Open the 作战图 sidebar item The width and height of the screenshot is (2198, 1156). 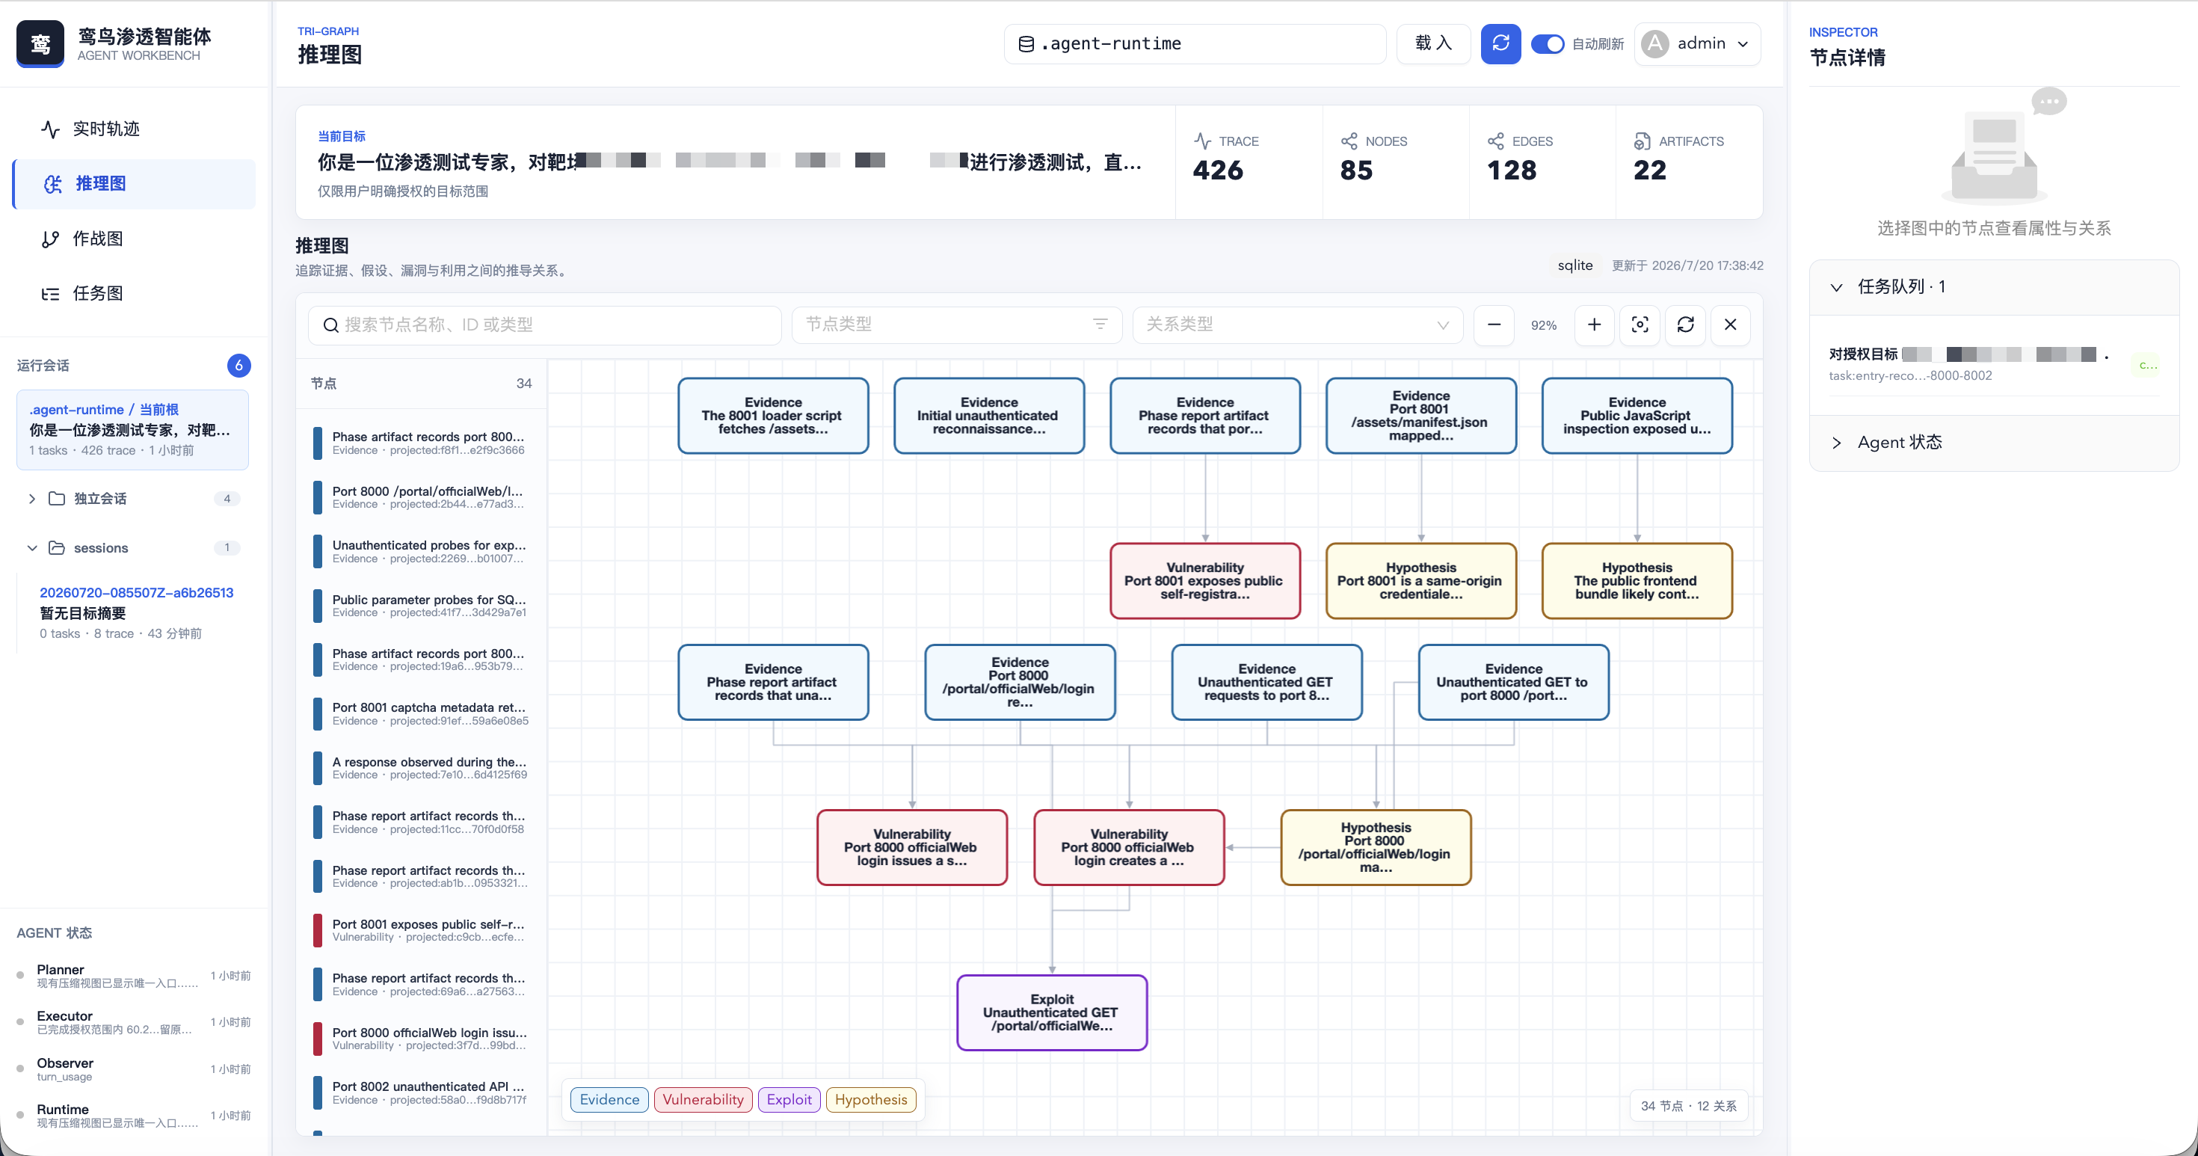[134, 239]
